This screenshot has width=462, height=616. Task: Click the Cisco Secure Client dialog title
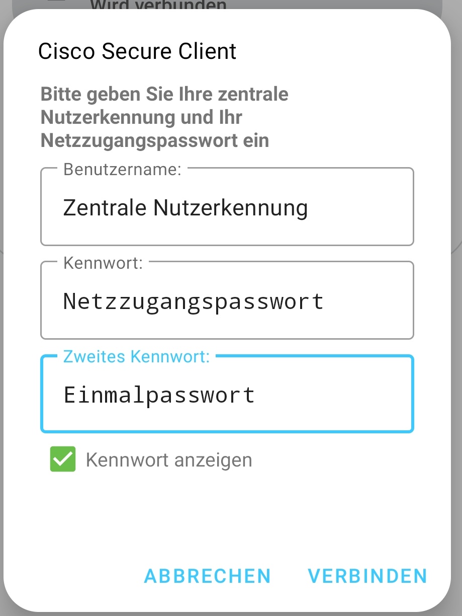click(137, 51)
